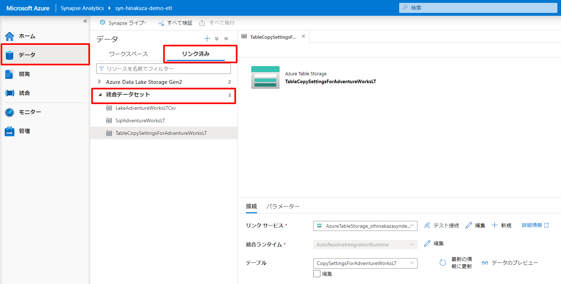The image size is (561, 284).
Task: Click the publish all upload icon
Action: [x=202, y=23]
